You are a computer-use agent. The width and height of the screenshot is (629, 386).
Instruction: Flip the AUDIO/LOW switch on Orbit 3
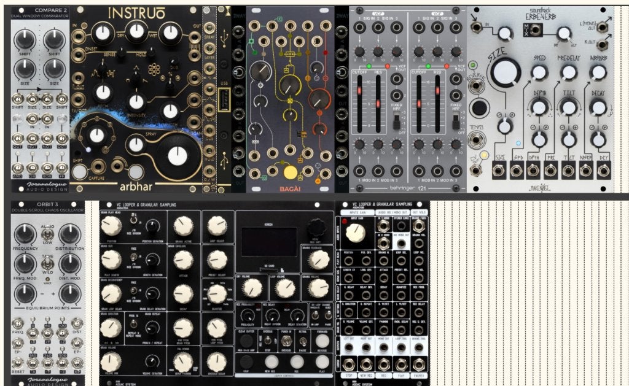click(47, 234)
